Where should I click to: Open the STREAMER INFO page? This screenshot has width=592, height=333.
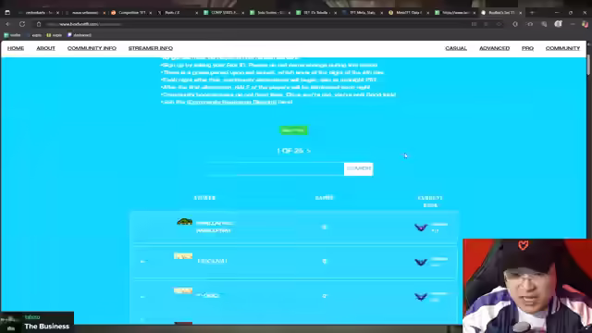tap(151, 48)
